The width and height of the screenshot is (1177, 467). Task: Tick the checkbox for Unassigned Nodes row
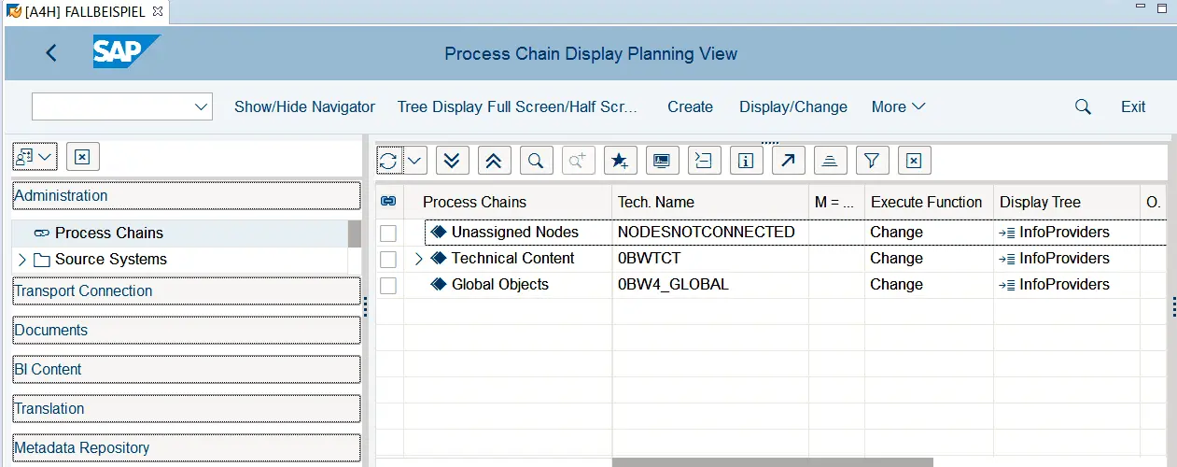pos(388,233)
